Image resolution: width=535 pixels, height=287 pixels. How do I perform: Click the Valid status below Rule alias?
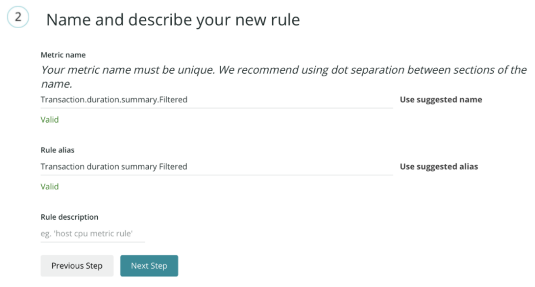click(50, 186)
